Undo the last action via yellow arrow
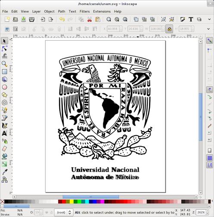The width and height of the screenshot is (214, 217). [x=62, y=19]
